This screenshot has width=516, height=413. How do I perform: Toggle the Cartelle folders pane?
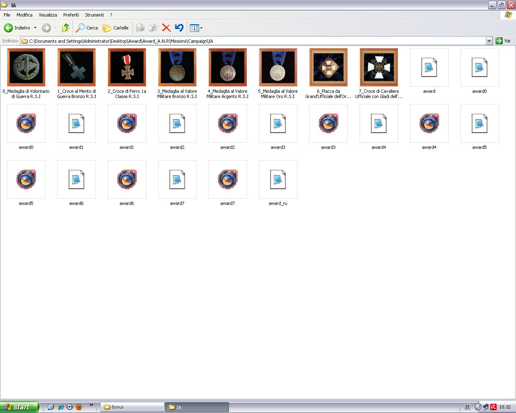coord(116,28)
